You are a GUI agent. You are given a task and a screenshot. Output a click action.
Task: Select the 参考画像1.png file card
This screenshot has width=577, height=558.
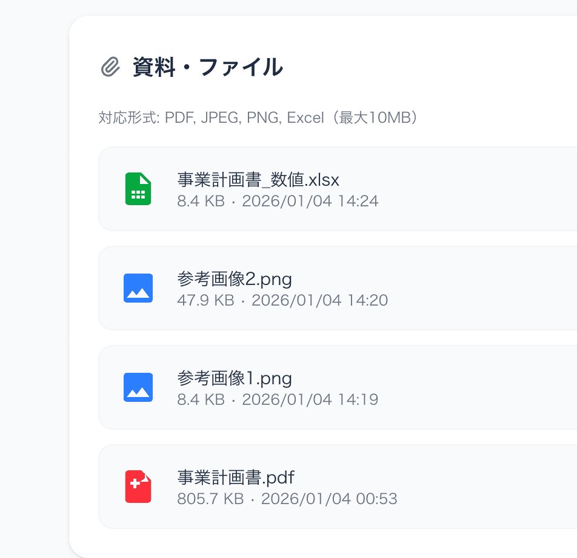pyautogui.click(x=333, y=387)
